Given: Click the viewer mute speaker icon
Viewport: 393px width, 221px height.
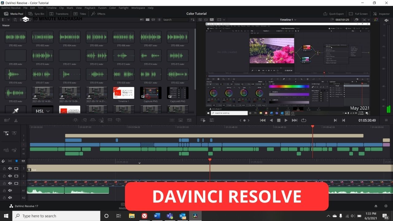Looking at the screenshot, I should tap(386, 20).
